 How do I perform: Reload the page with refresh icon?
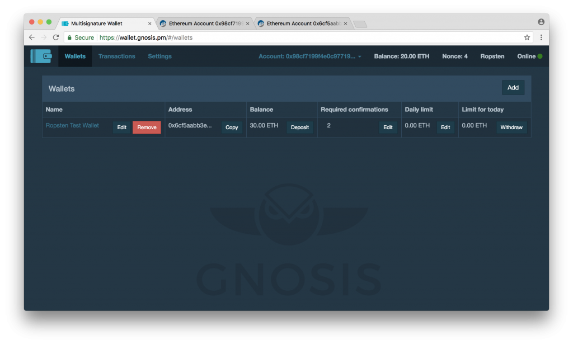point(56,37)
